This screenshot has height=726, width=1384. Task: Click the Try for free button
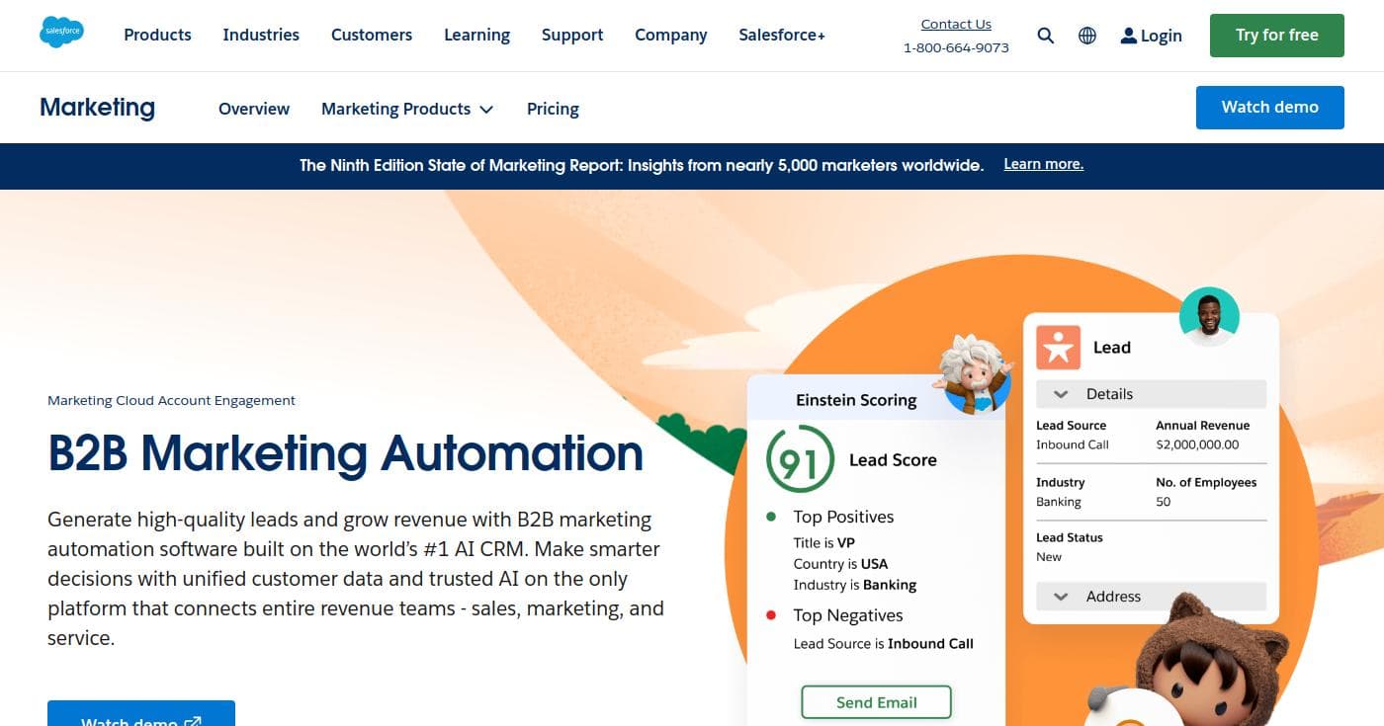pos(1276,35)
